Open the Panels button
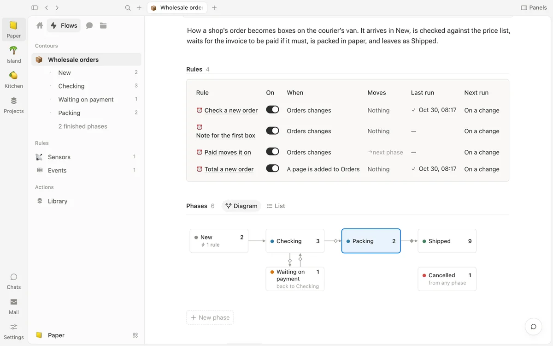The height and width of the screenshot is (346, 553). tap(534, 8)
